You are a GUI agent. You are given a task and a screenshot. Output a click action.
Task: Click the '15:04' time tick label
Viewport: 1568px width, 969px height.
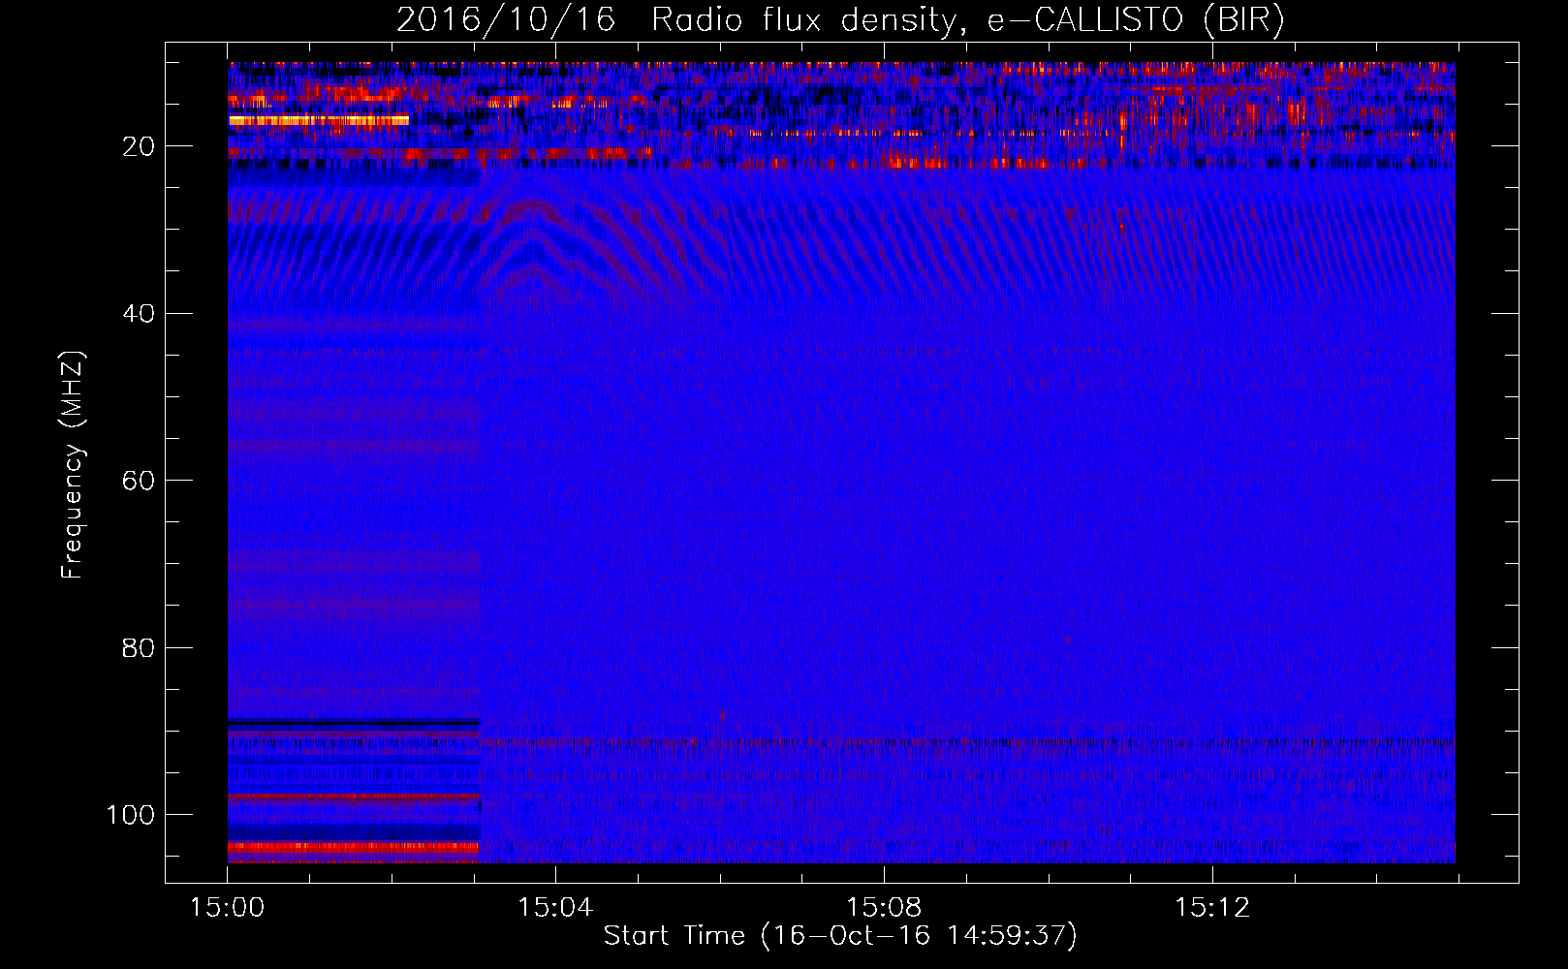[555, 908]
